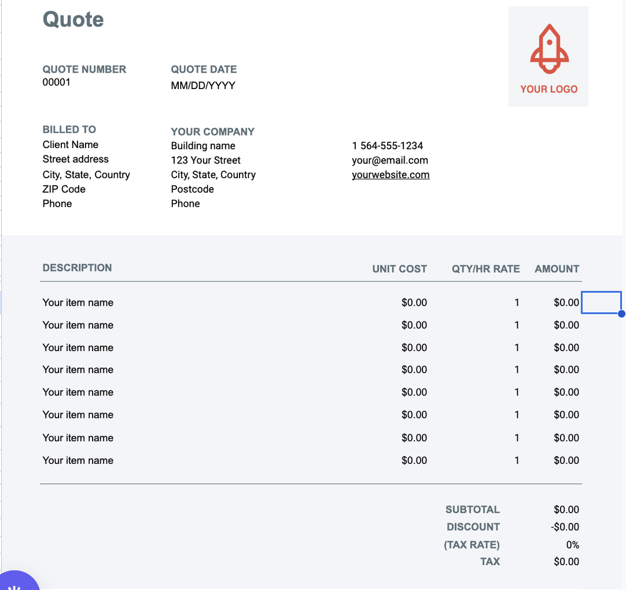Select the Client Name cell
Screen dimensions: 626x590
click(70, 145)
